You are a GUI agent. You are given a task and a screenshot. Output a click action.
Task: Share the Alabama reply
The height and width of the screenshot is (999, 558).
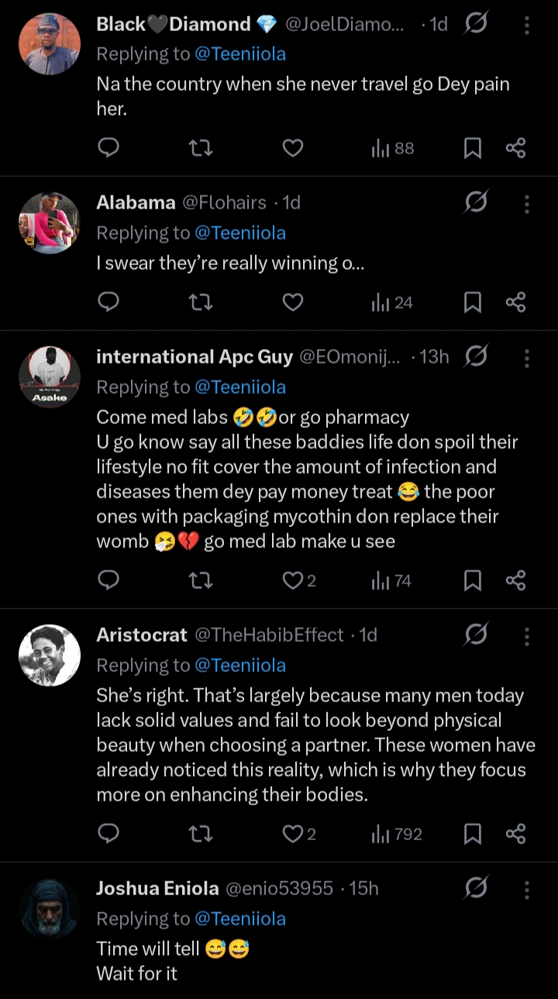[x=515, y=302]
